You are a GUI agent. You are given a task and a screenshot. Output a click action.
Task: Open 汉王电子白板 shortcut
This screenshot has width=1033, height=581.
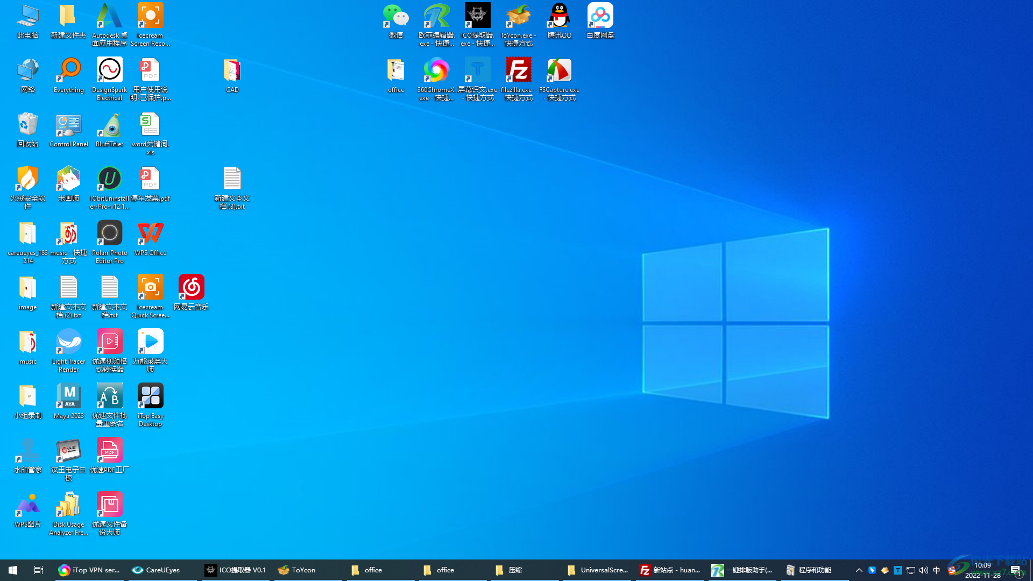[x=69, y=459]
